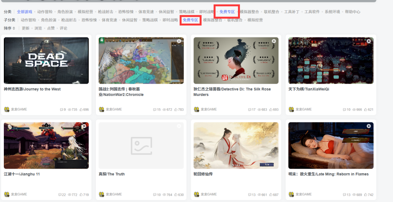
Task: Open the placeholder thumbnail for 真探/The Truth
Action: (x=141, y=146)
